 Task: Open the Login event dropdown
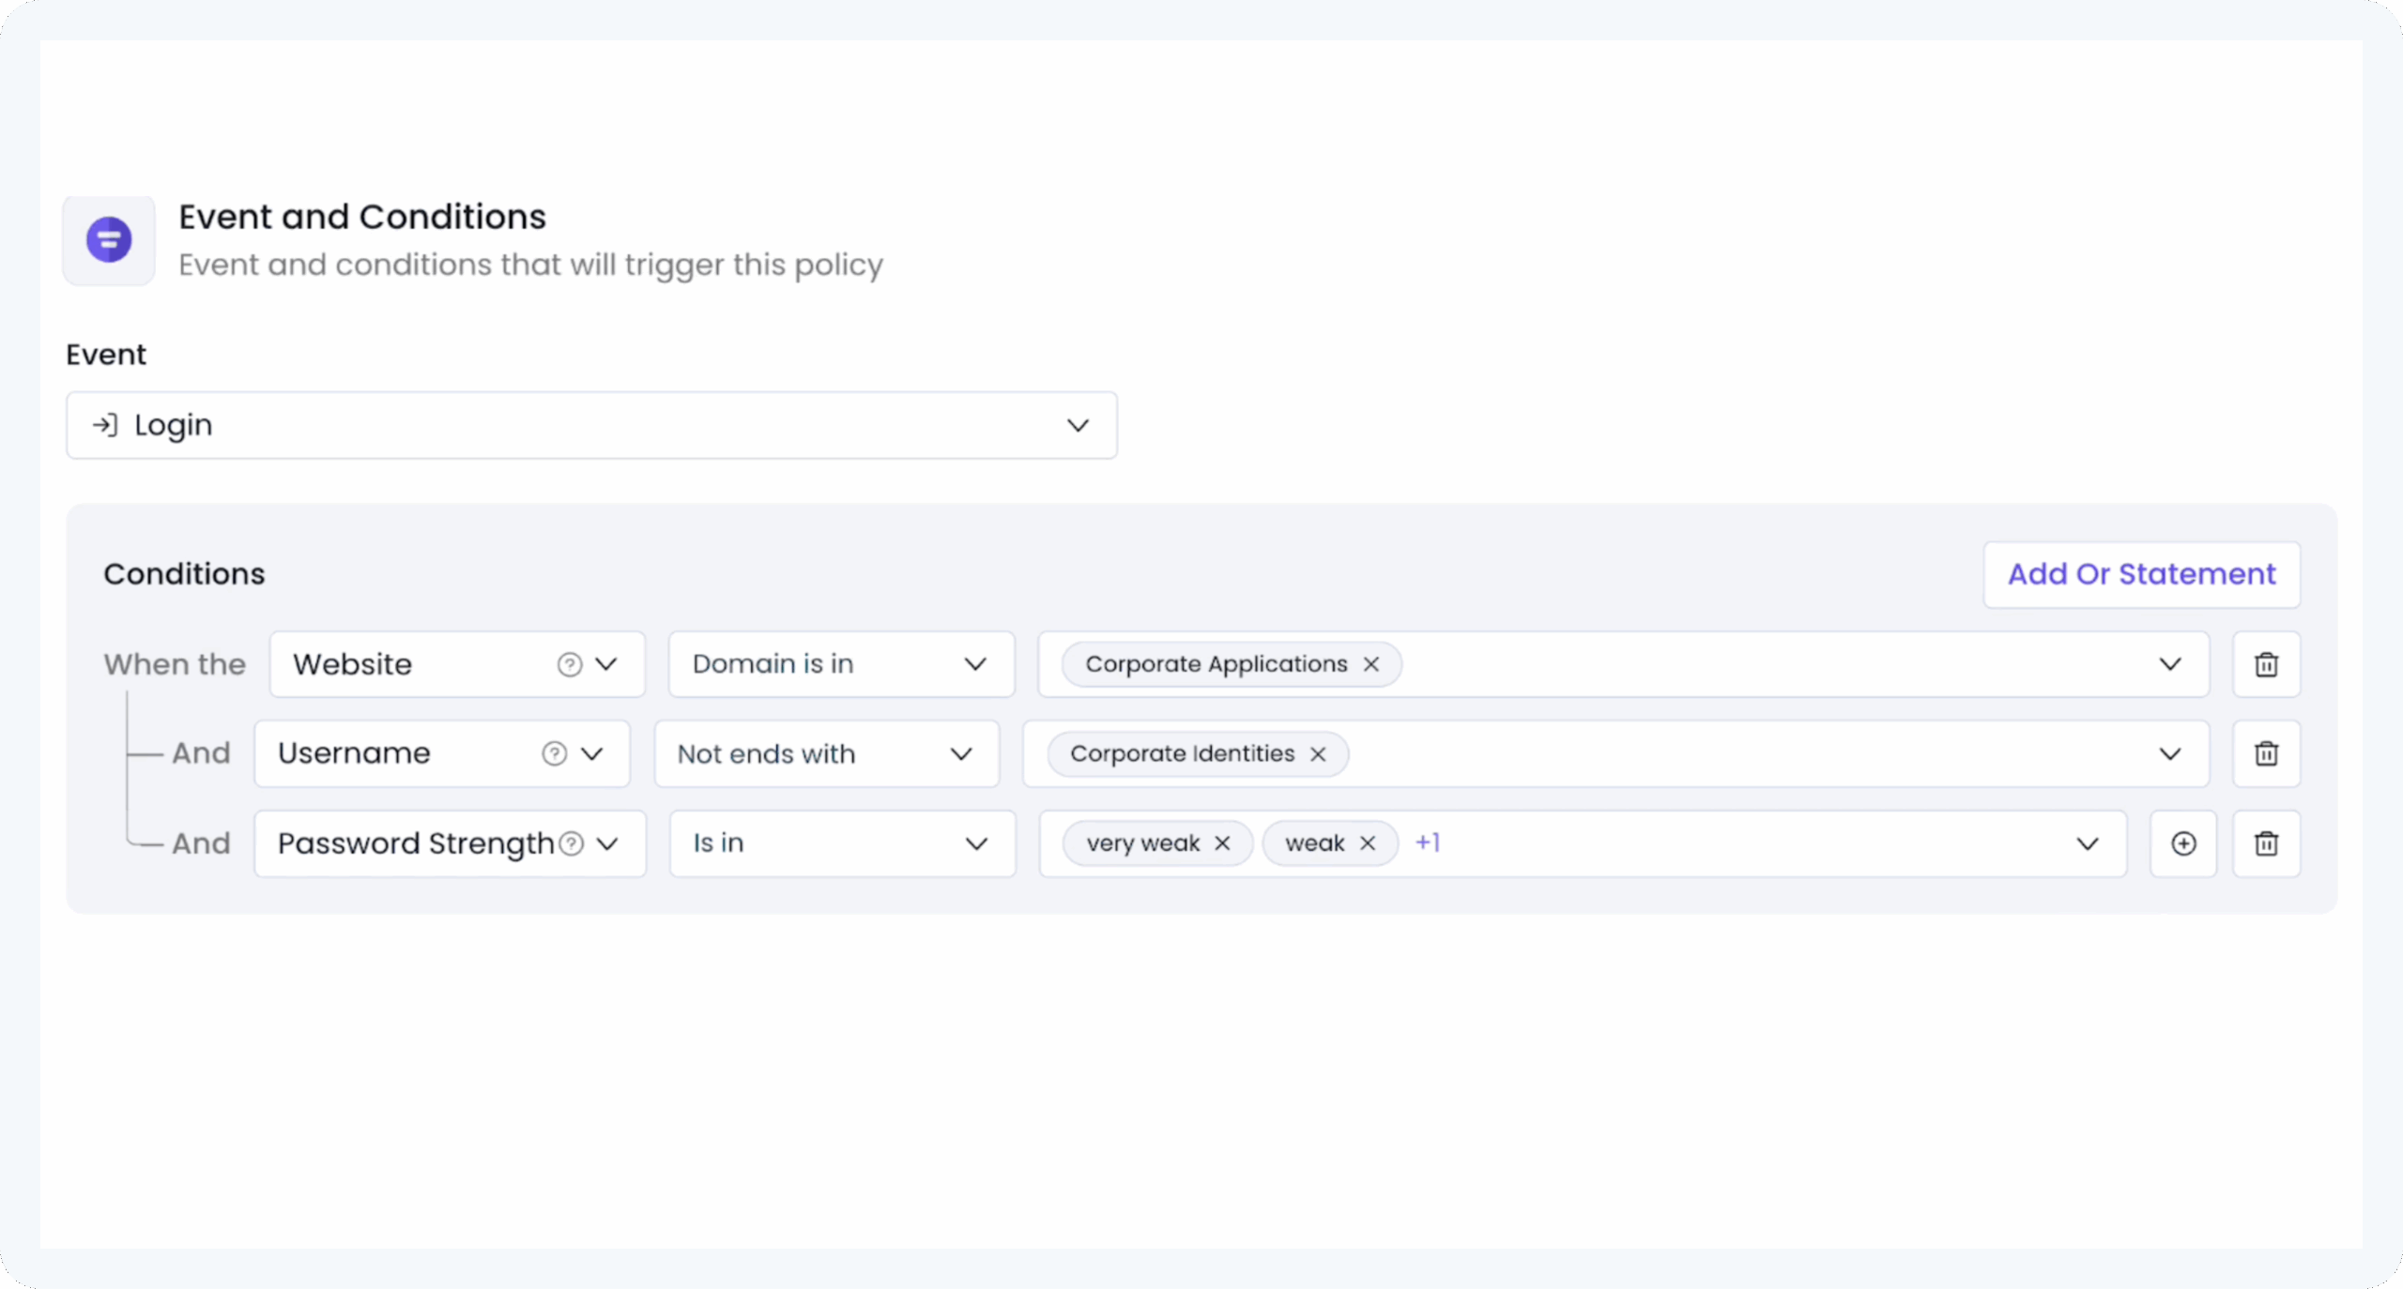coord(591,425)
